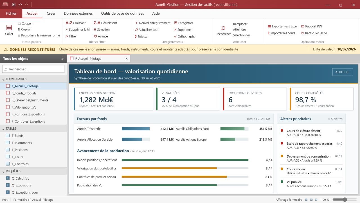Screen dimensions: 360x203
Task: Open the Q_Calcul_VL query
Action: click(x=33, y=178)
